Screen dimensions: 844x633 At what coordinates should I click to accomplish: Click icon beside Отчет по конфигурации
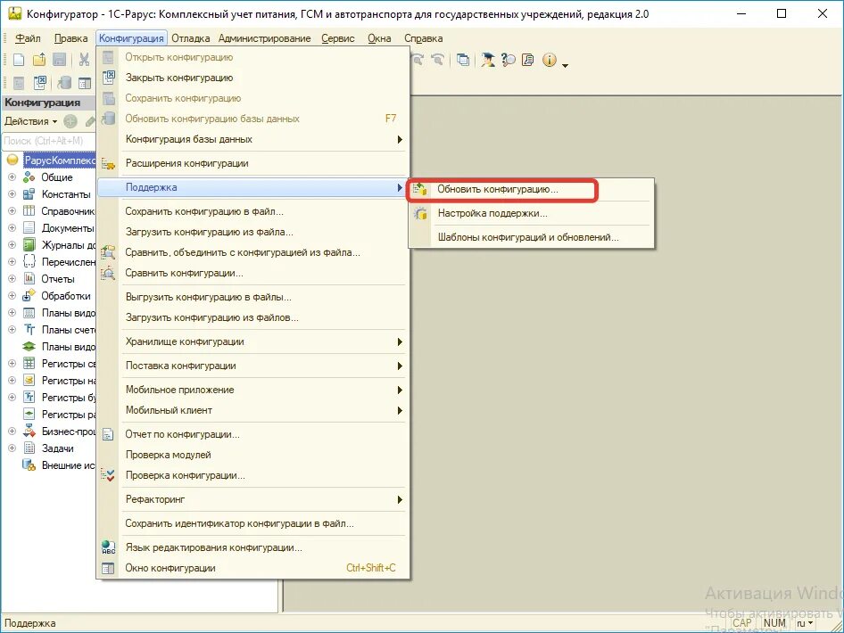tap(108, 434)
